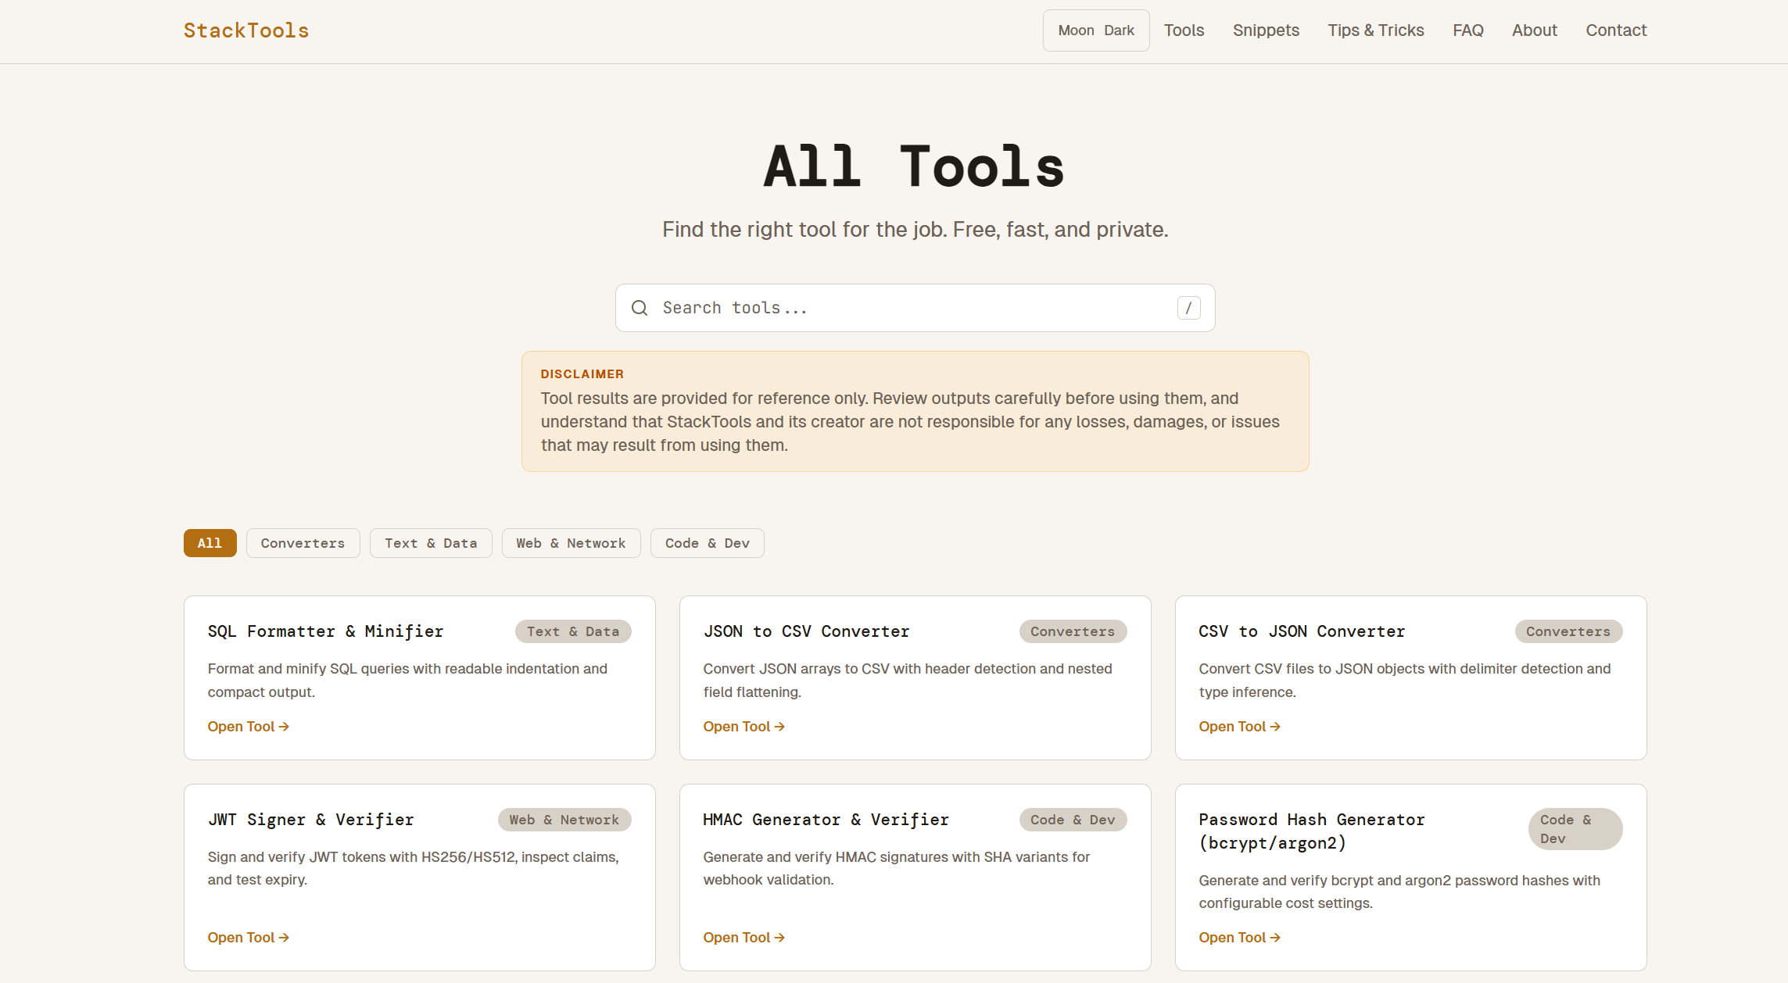The height and width of the screenshot is (983, 1788).
Task: Click the JWT Signer & Verifier title
Action: click(x=310, y=820)
